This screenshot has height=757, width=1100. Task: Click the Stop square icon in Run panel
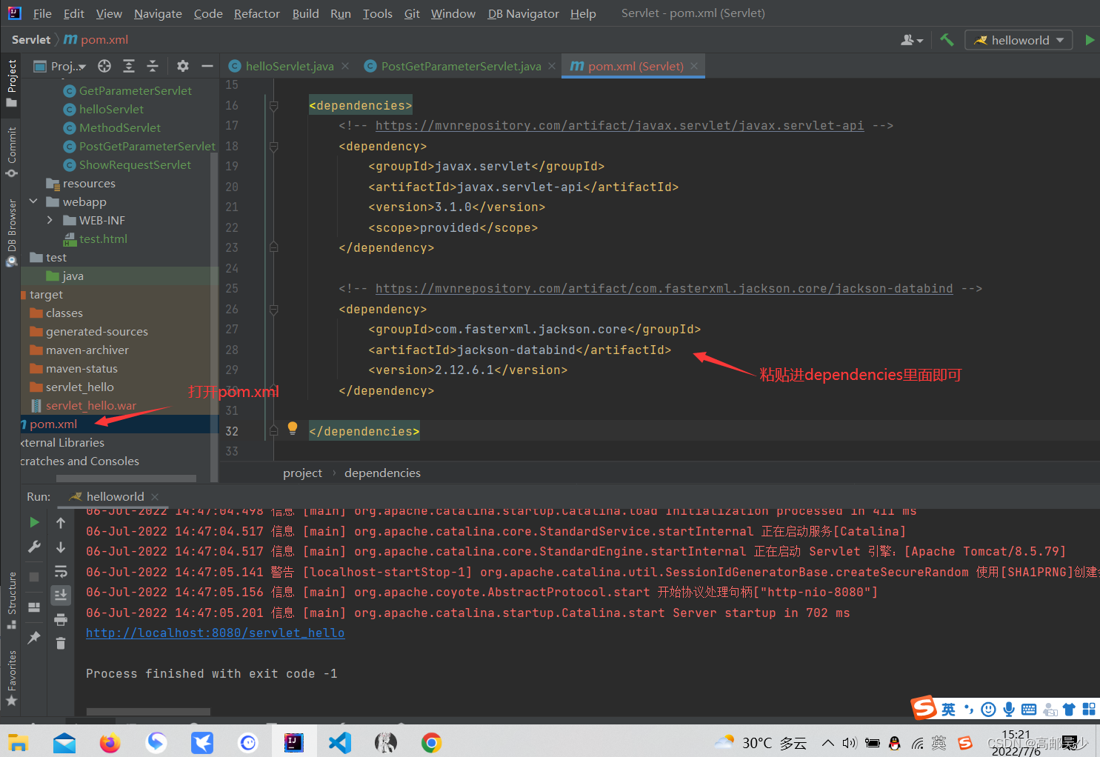pos(34,576)
